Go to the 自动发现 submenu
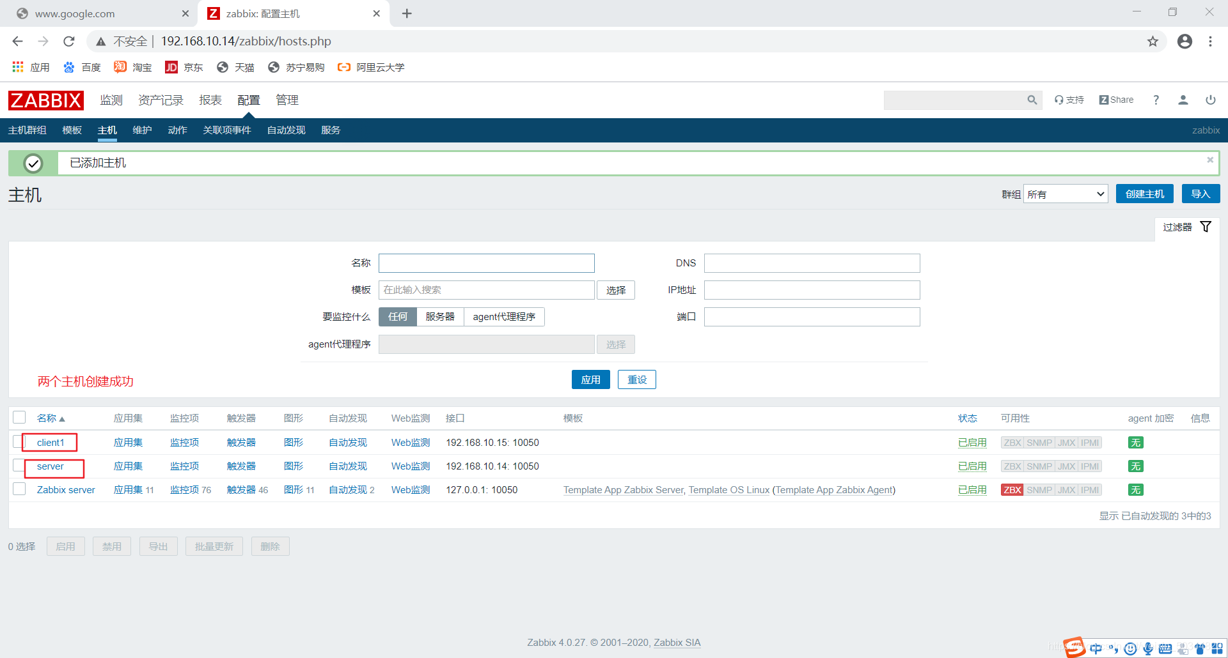Screen dimensions: 1228x658 (286, 130)
